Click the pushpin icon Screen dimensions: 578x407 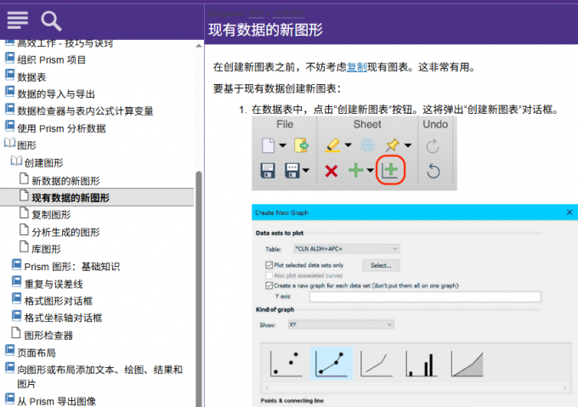[x=392, y=144]
